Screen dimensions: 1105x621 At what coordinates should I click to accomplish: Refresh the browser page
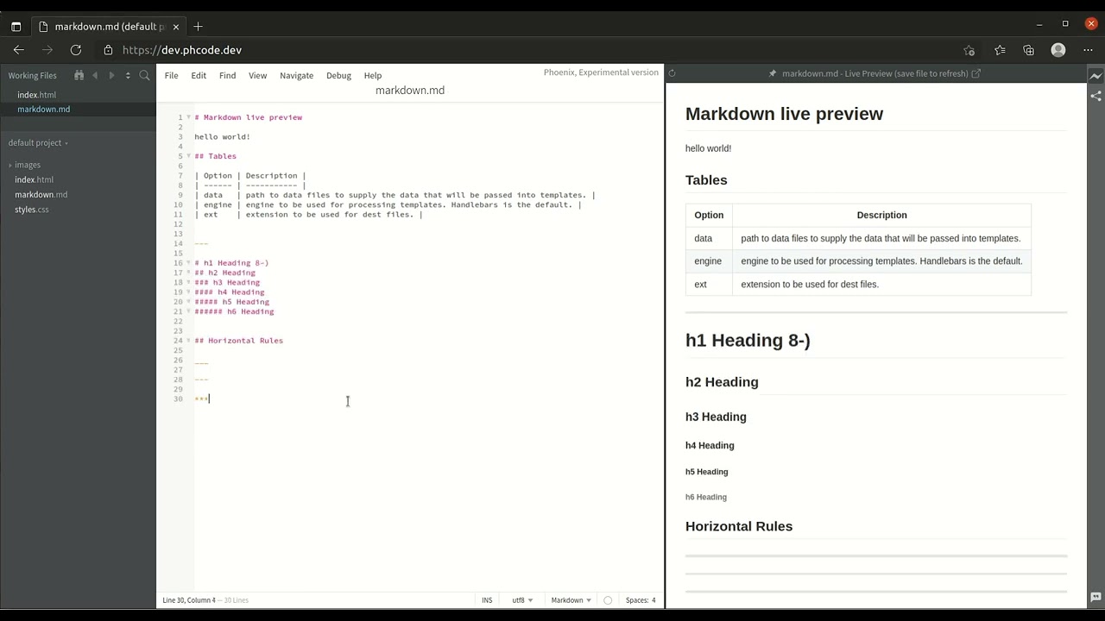pyautogui.click(x=76, y=50)
